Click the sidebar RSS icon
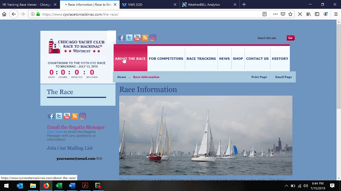Viewport: 341px width, 191px height. (75, 116)
